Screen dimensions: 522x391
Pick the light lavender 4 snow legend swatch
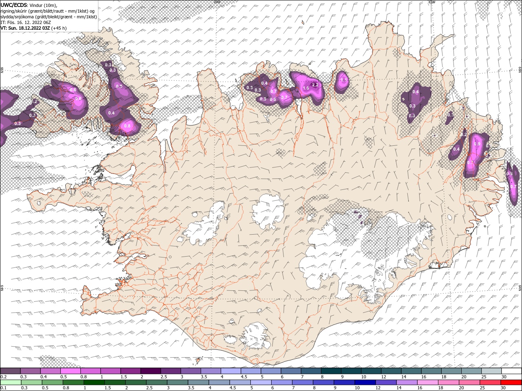pyautogui.click(x=231, y=371)
